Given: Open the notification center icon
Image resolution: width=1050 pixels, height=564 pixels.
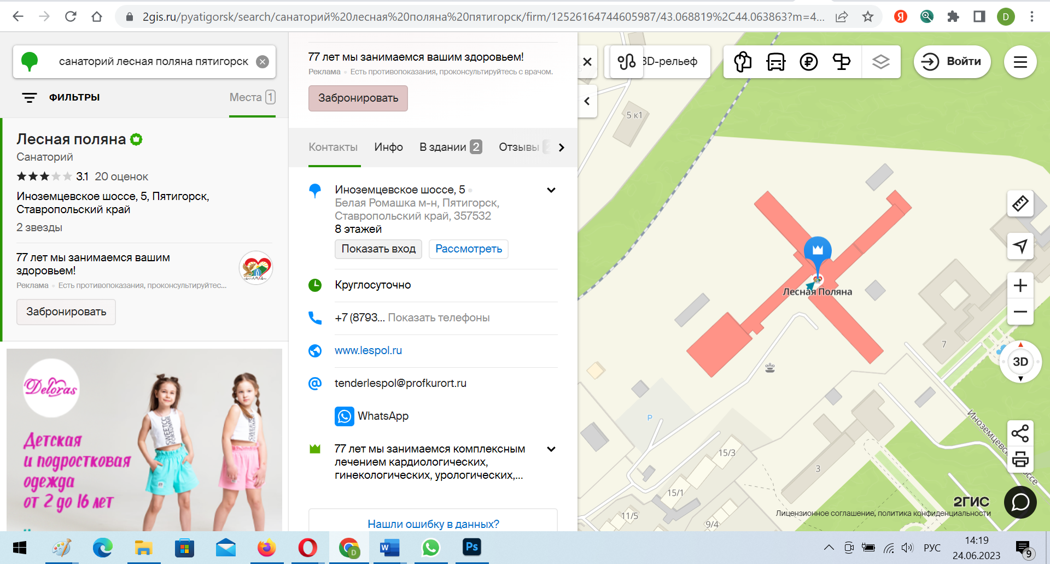Looking at the screenshot, I should point(1024,549).
